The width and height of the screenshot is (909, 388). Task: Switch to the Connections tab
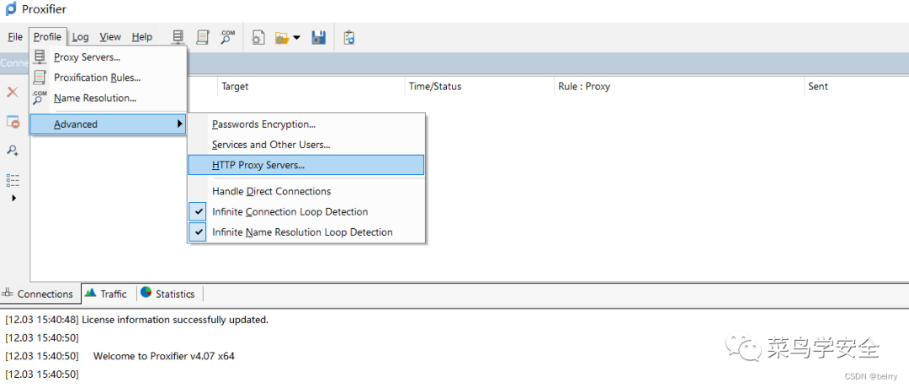coord(38,294)
